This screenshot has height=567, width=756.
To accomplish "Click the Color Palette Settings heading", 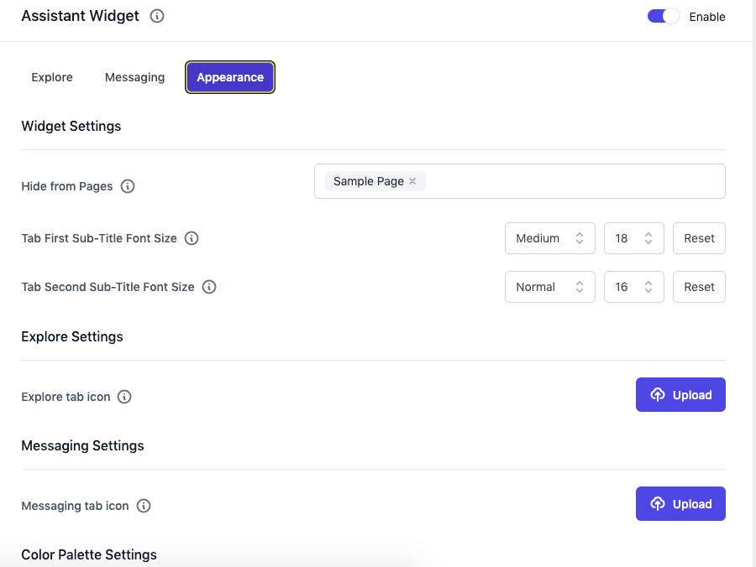I will point(89,554).
